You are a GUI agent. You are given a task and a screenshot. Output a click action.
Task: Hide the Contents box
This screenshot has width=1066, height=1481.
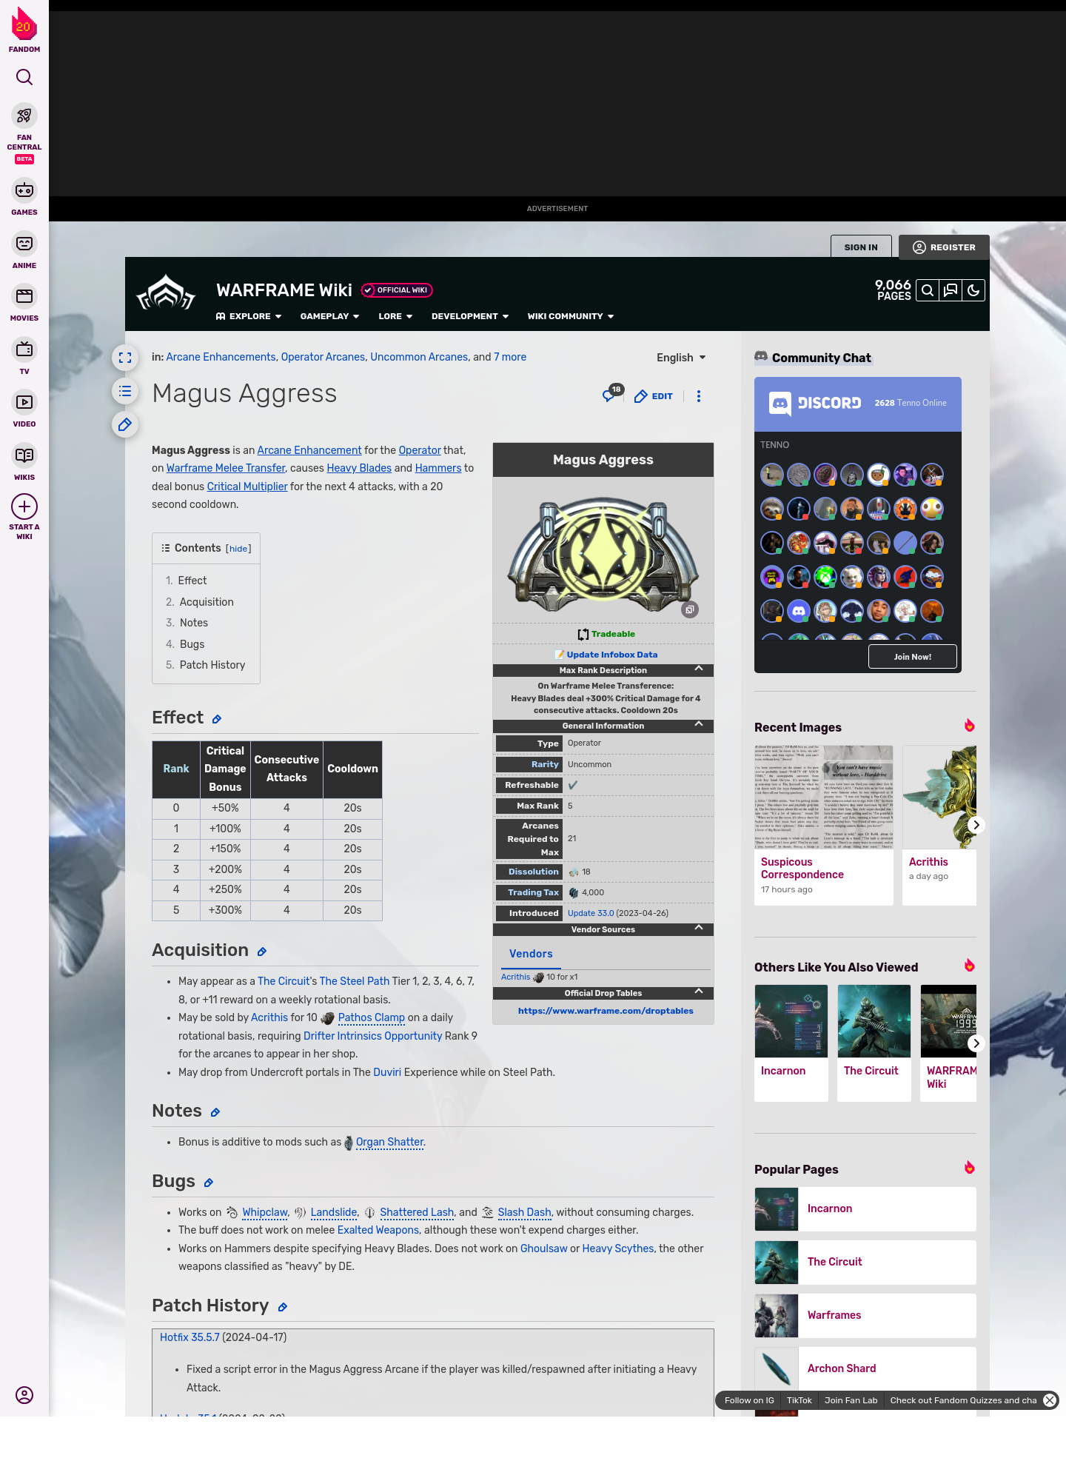coord(238,549)
